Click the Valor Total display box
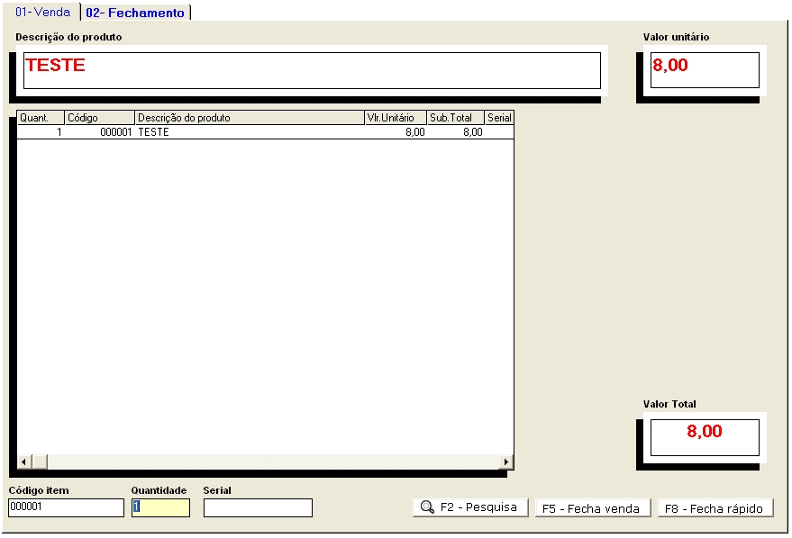 (705, 436)
